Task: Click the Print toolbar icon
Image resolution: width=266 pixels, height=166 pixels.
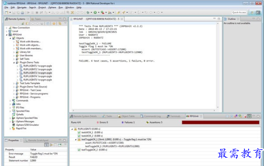Action: (22, 12)
